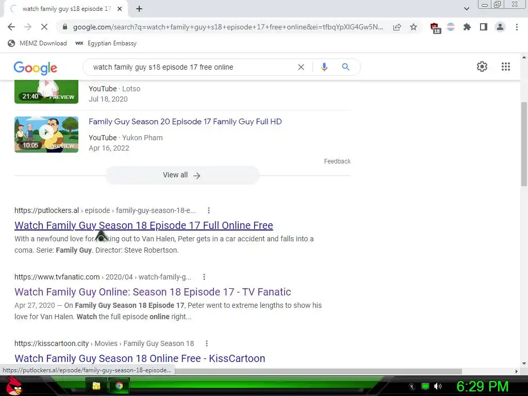Click the Feedback link
The width and height of the screenshot is (528, 396).
[x=337, y=161]
